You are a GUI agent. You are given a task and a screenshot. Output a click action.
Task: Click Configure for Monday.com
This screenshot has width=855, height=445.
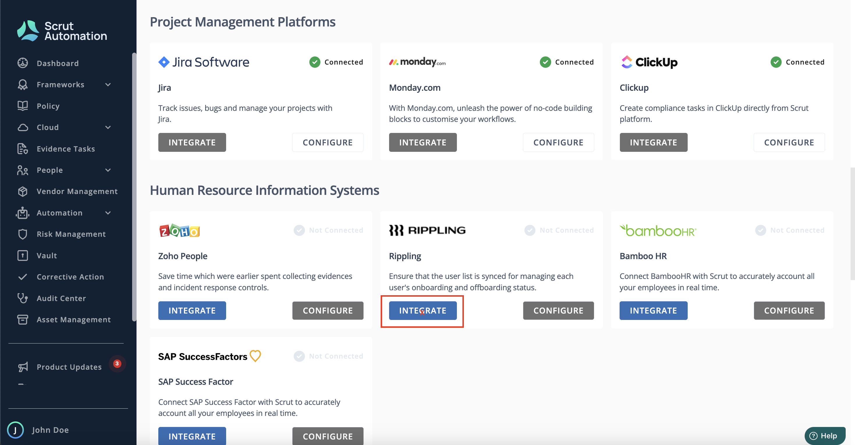click(558, 142)
